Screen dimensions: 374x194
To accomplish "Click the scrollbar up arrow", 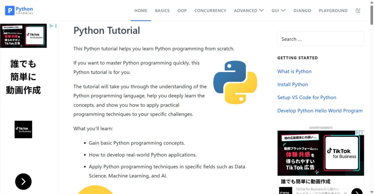I will (x=371, y=2).
